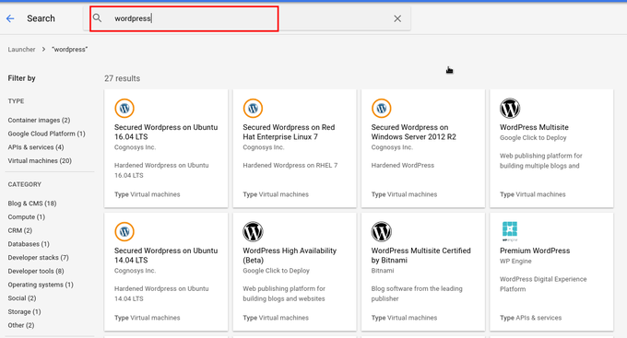Click the 27 results count text
Viewport: 627px width, 338px height.
[x=122, y=78]
